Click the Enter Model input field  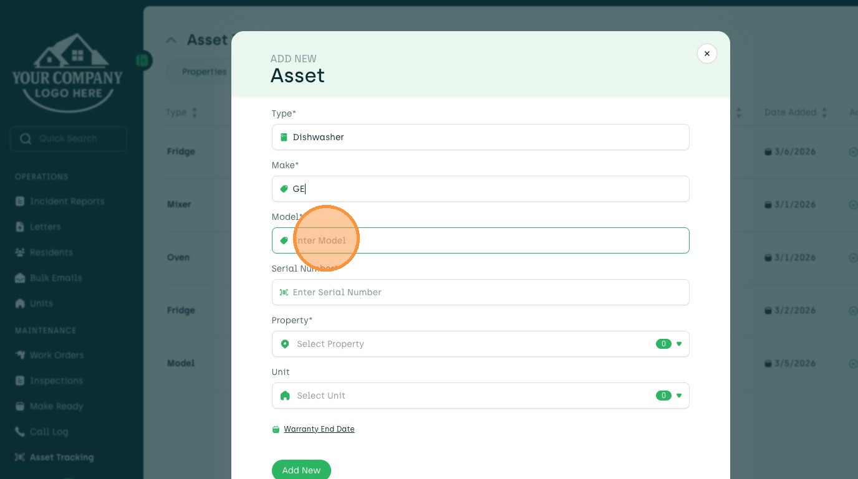point(480,240)
